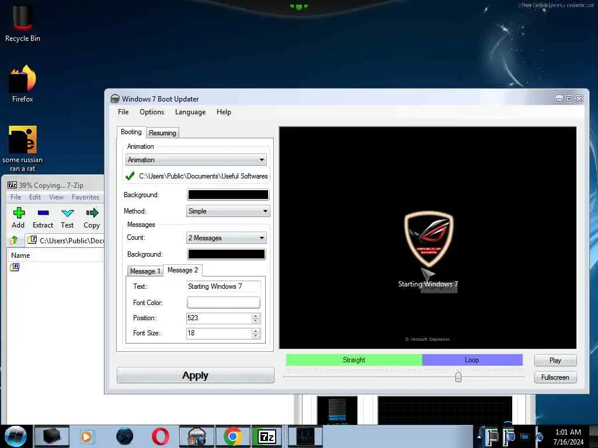Show hidden system tray icons
The height and width of the screenshot is (448, 598).
(479, 436)
